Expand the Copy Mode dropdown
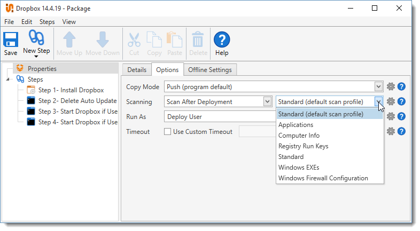Image resolution: width=420 pixels, height=231 pixels. tap(378, 86)
